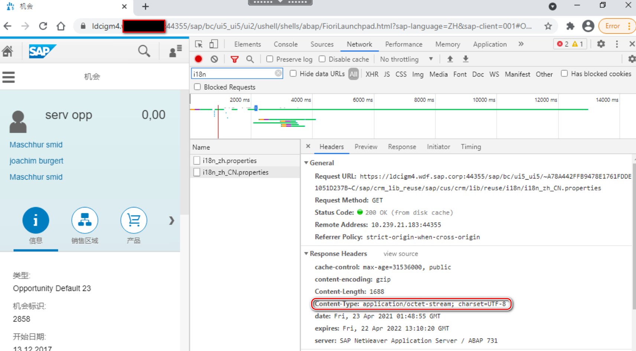The height and width of the screenshot is (351, 636).
Task: Open network settings gear icon
Action: click(x=632, y=59)
